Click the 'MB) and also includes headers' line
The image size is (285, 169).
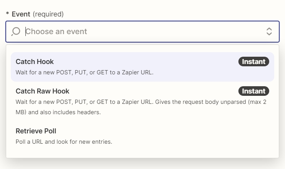coord(58,112)
